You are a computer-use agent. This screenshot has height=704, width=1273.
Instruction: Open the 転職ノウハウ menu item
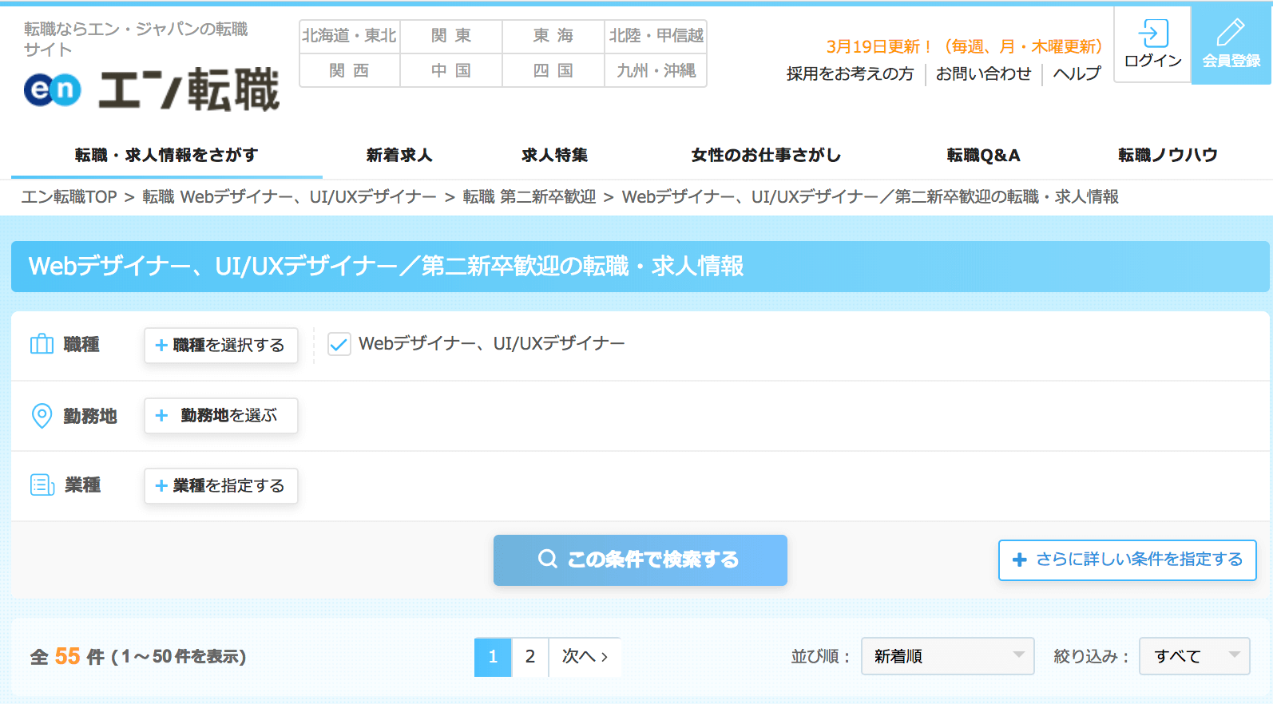click(x=1168, y=155)
